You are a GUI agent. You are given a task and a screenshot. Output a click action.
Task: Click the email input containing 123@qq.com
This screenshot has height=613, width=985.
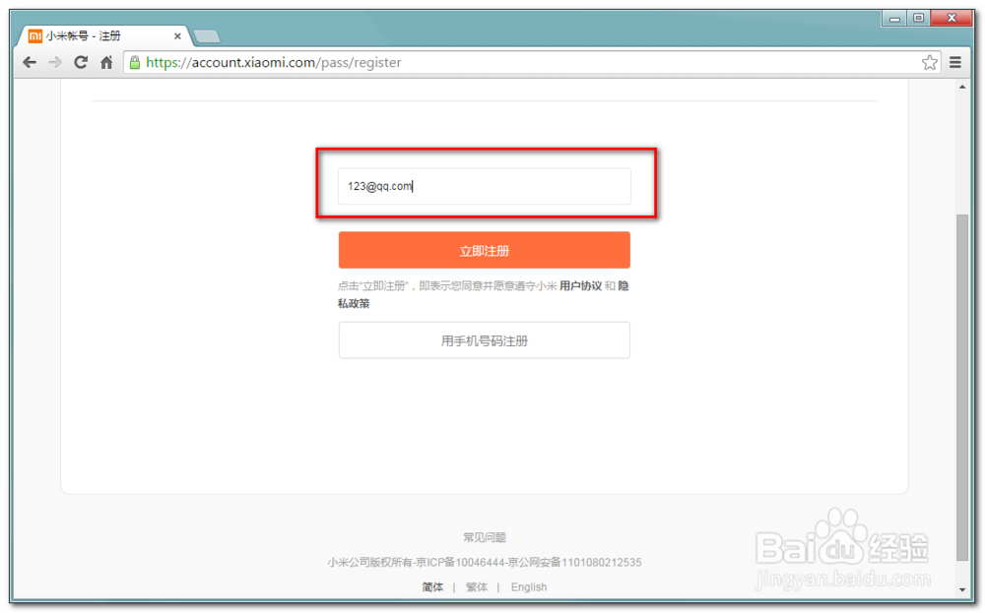(x=484, y=186)
